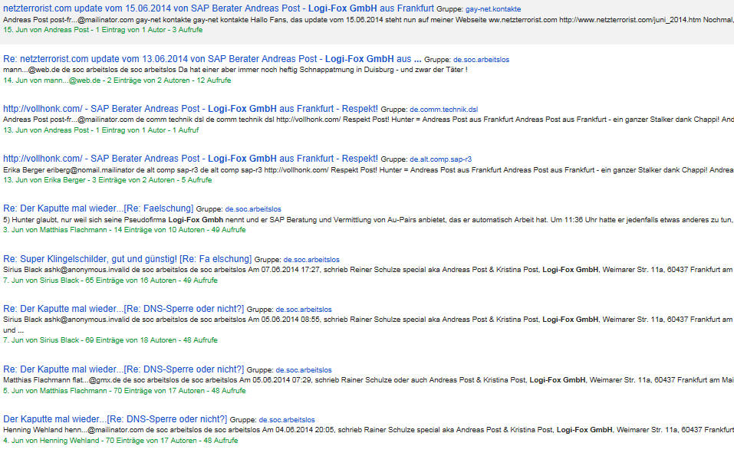This screenshot has height=456, width=734.
Task: Open de.soc.arbeitslos group beside 13.06.2014 update thread
Action: click(481, 60)
